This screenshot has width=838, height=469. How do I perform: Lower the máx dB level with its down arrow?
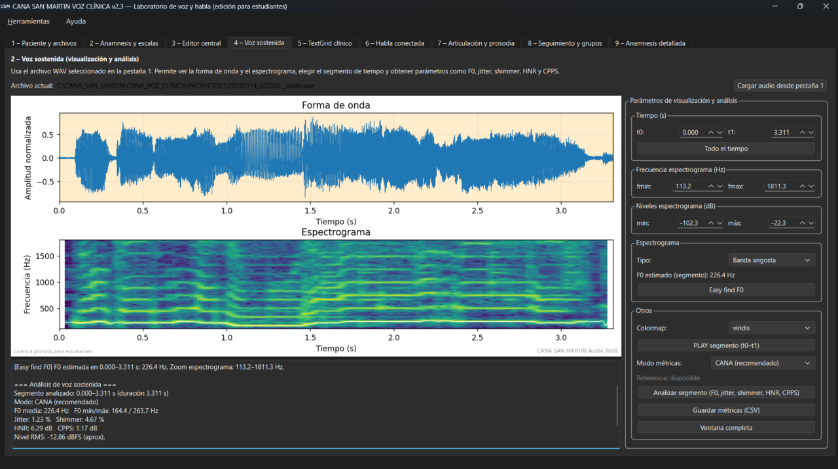pos(811,223)
